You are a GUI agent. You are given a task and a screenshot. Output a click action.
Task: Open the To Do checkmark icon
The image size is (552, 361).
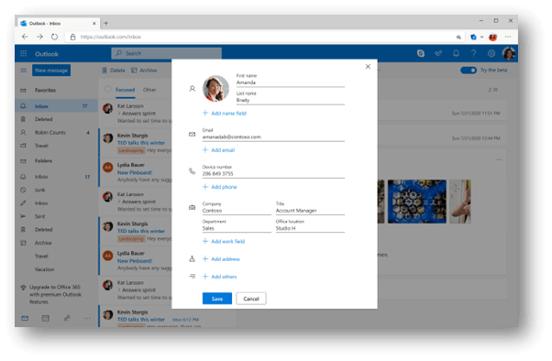click(x=438, y=53)
